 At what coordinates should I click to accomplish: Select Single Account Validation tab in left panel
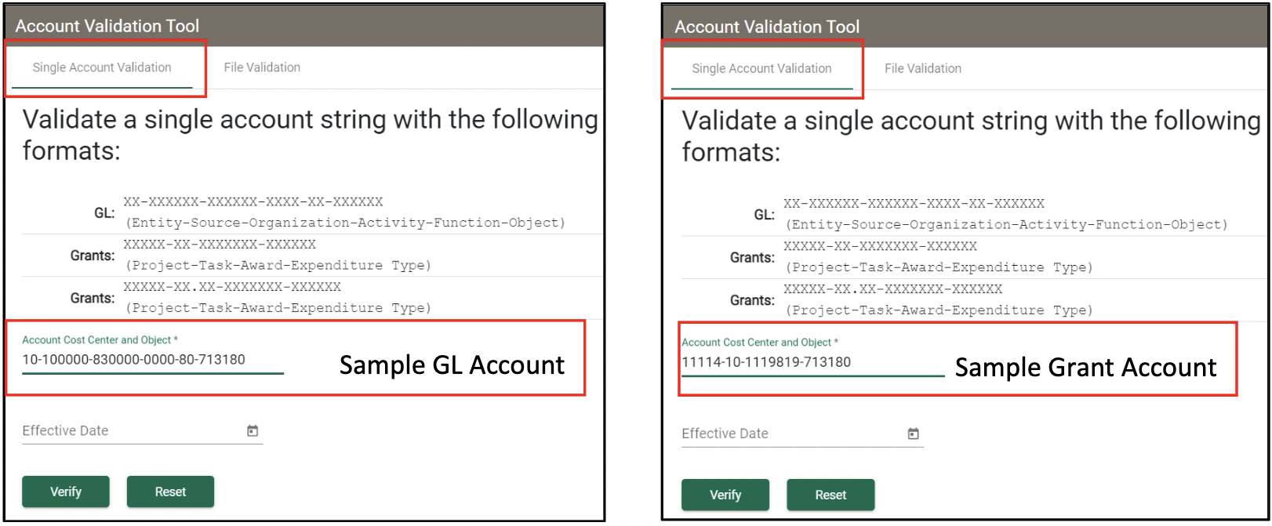(102, 67)
